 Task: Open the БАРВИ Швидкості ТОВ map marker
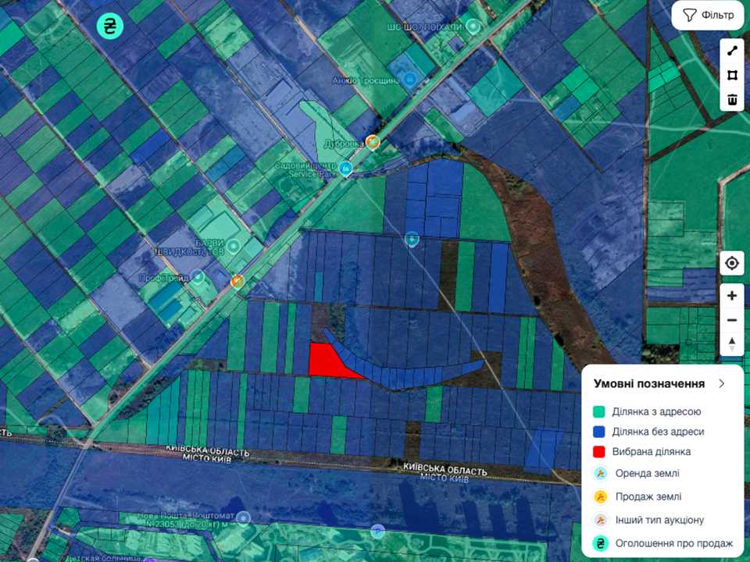[x=234, y=246]
